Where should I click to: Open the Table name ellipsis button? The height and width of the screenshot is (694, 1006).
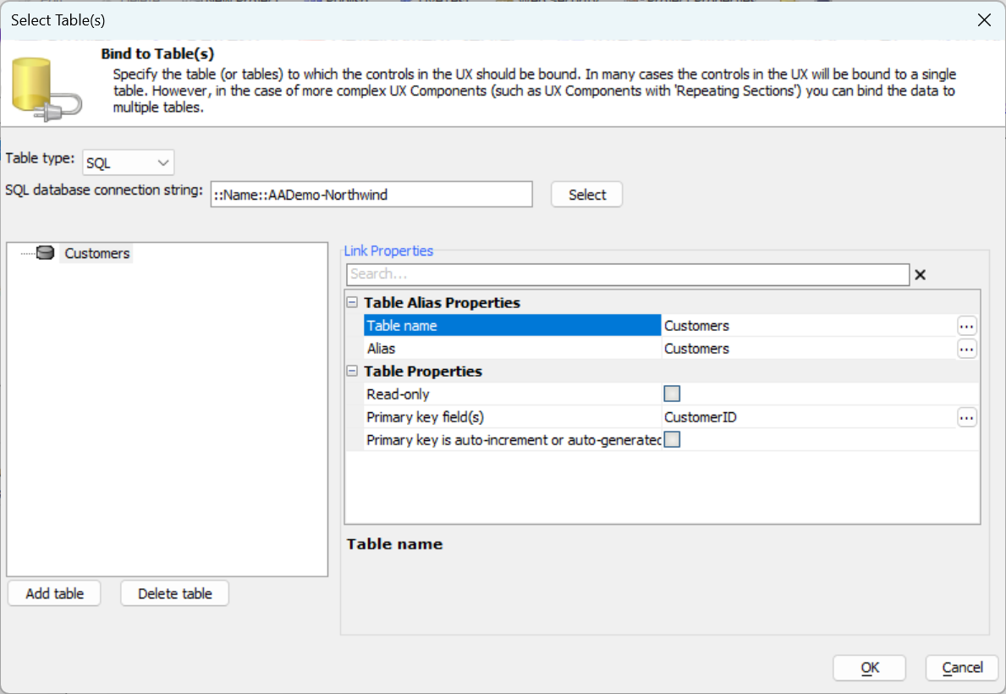tap(967, 326)
